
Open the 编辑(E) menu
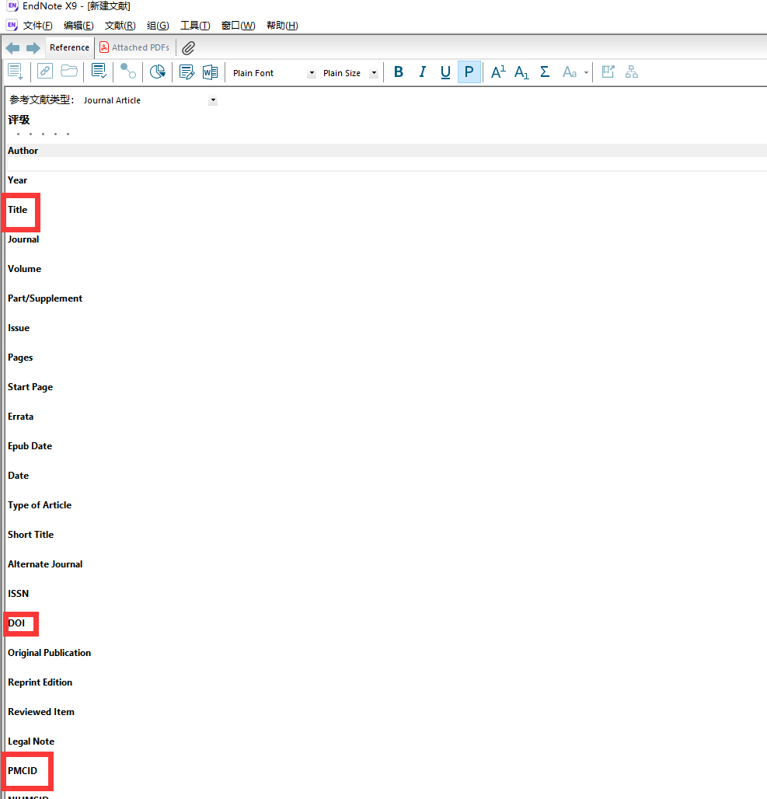(78, 26)
